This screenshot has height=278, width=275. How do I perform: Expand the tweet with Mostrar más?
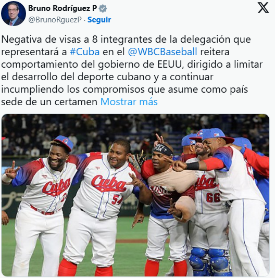[x=129, y=102]
